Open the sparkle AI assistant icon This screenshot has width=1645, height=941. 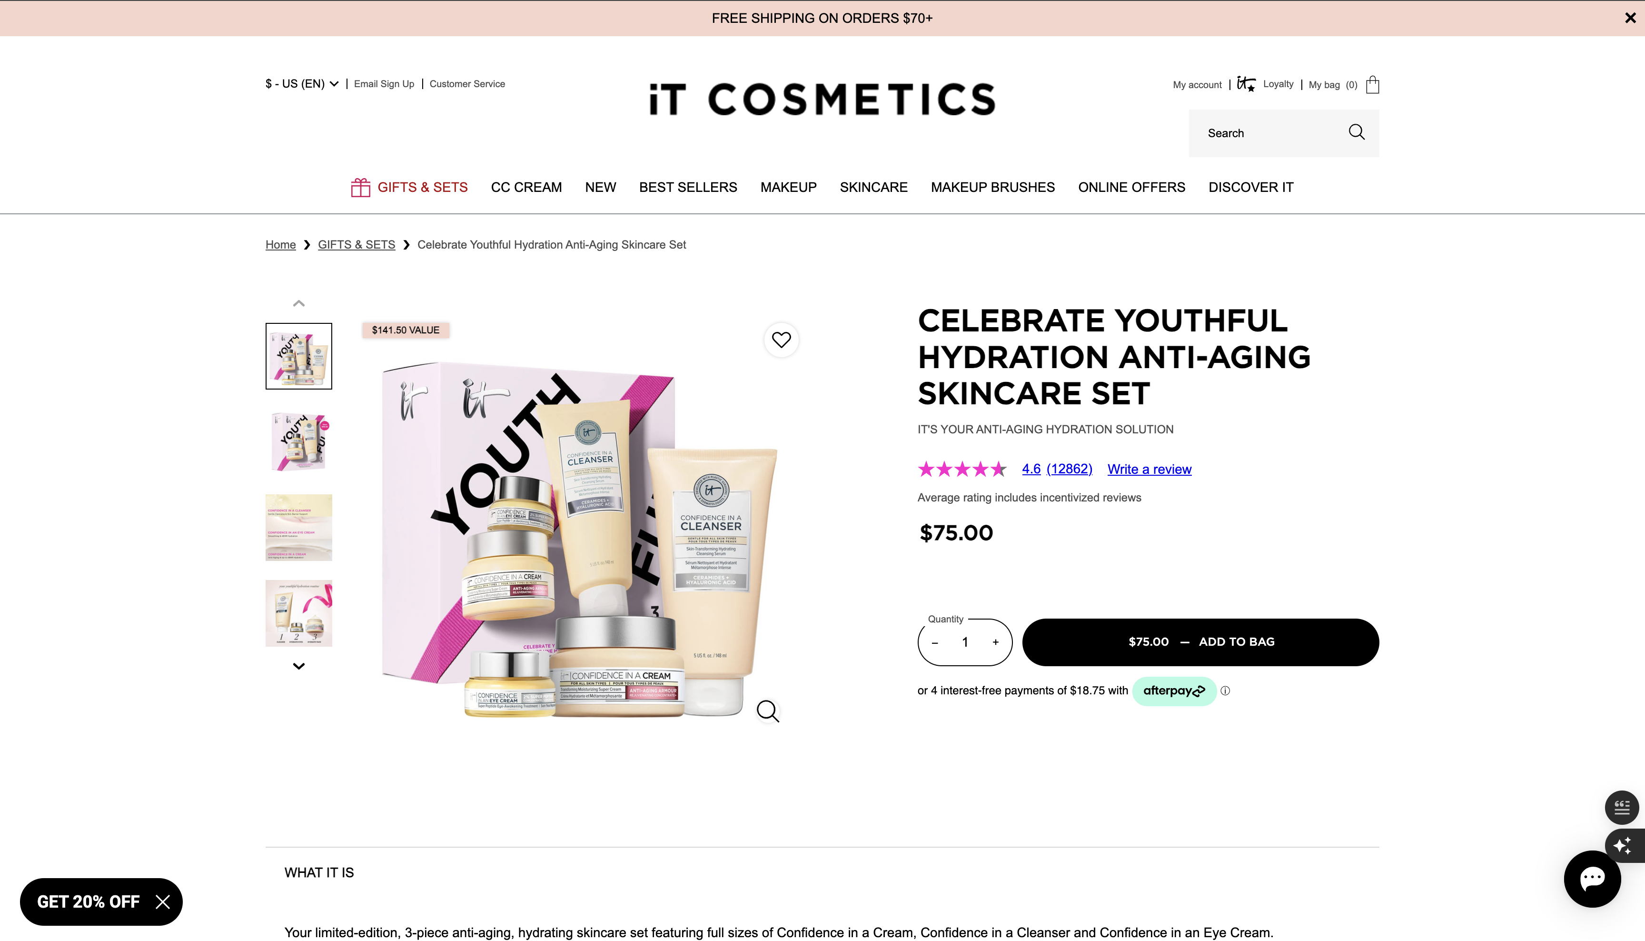click(x=1624, y=845)
